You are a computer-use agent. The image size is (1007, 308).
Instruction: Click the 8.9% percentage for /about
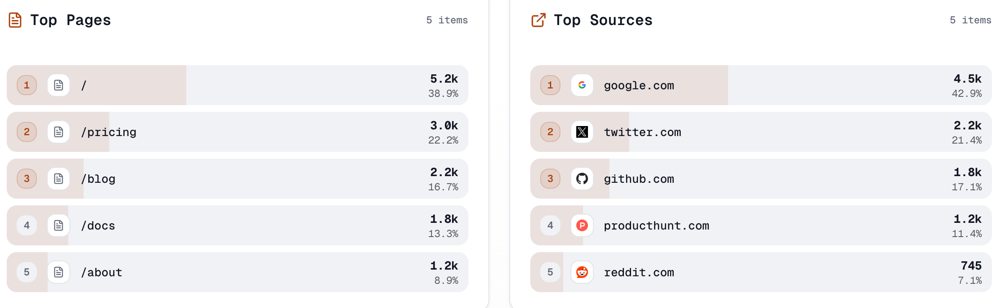[x=446, y=280]
